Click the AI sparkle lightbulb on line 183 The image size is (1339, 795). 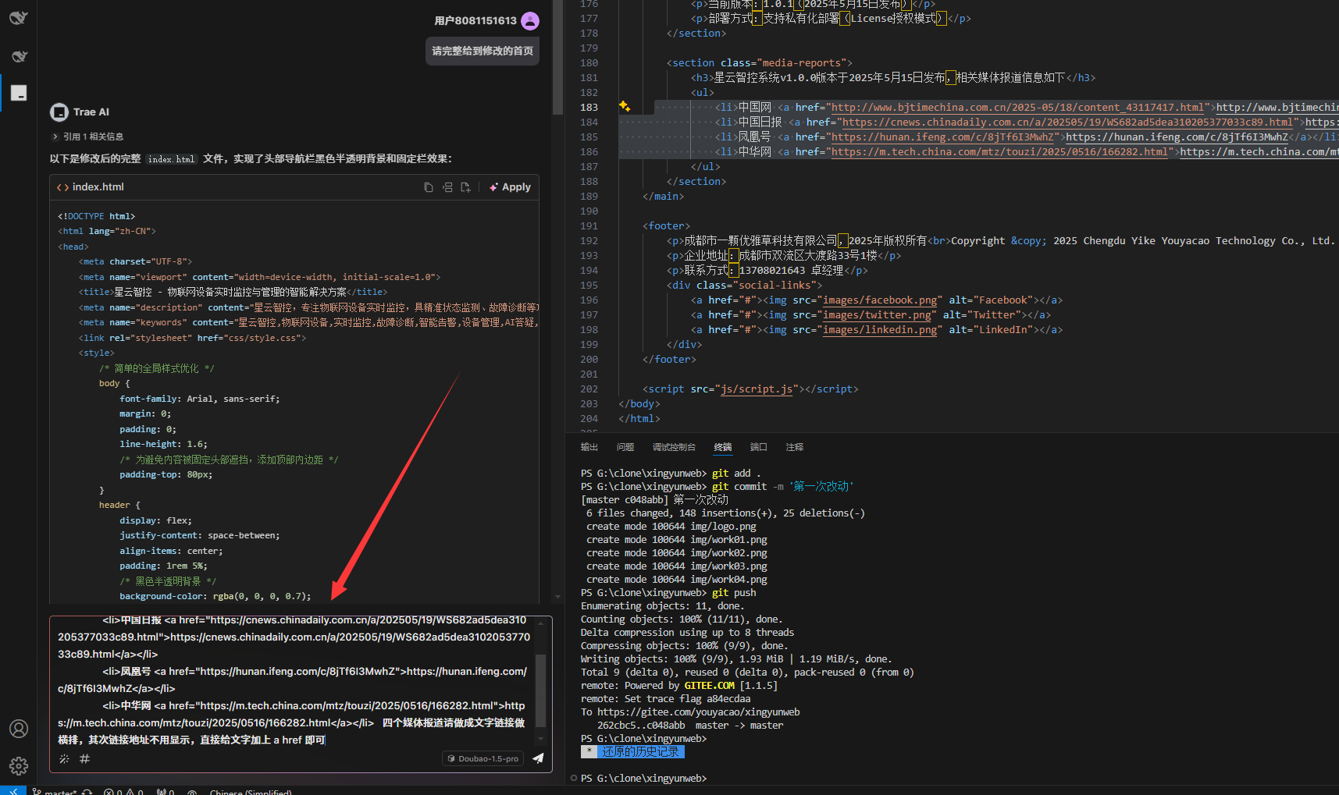coord(625,106)
